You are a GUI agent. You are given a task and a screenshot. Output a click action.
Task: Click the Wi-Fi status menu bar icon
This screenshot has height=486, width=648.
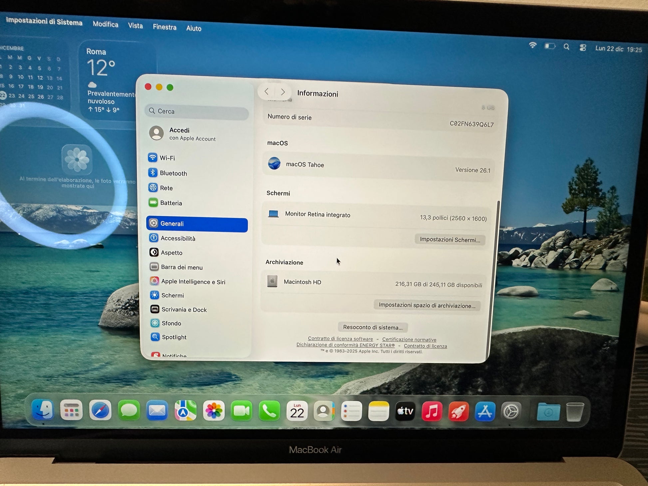(x=532, y=46)
